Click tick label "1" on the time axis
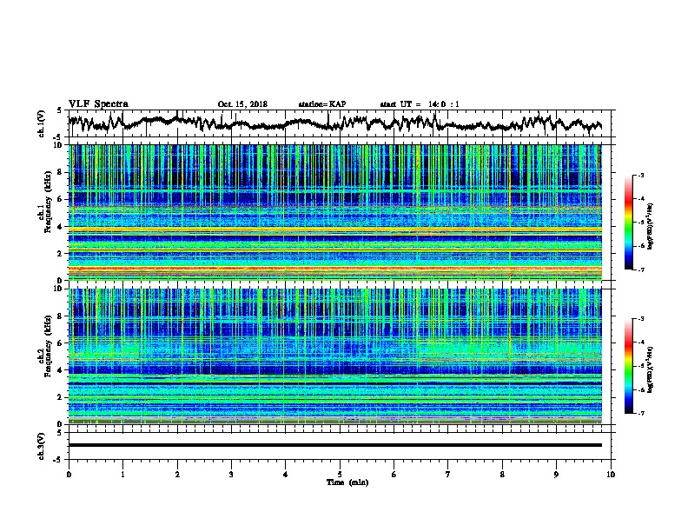688x532 pixels. tap(122, 475)
